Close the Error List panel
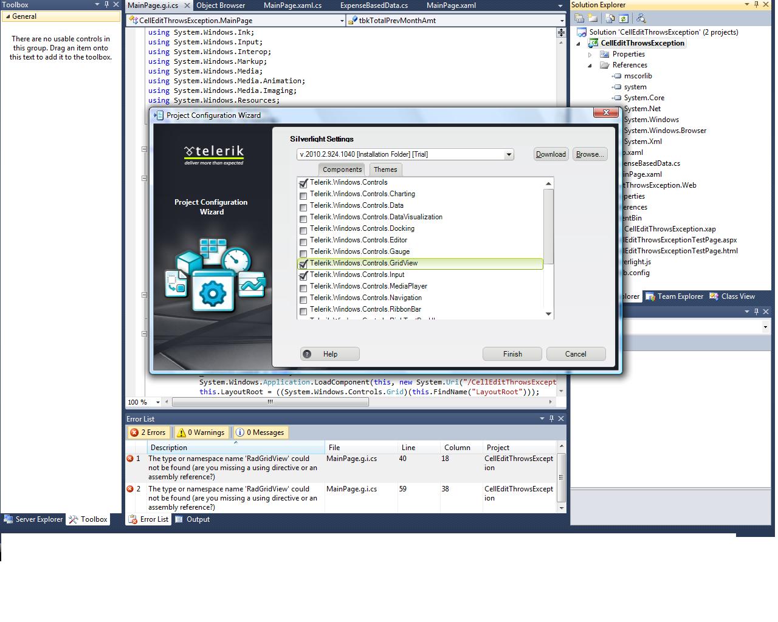This screenshot has width=778, height=622. 561,419
